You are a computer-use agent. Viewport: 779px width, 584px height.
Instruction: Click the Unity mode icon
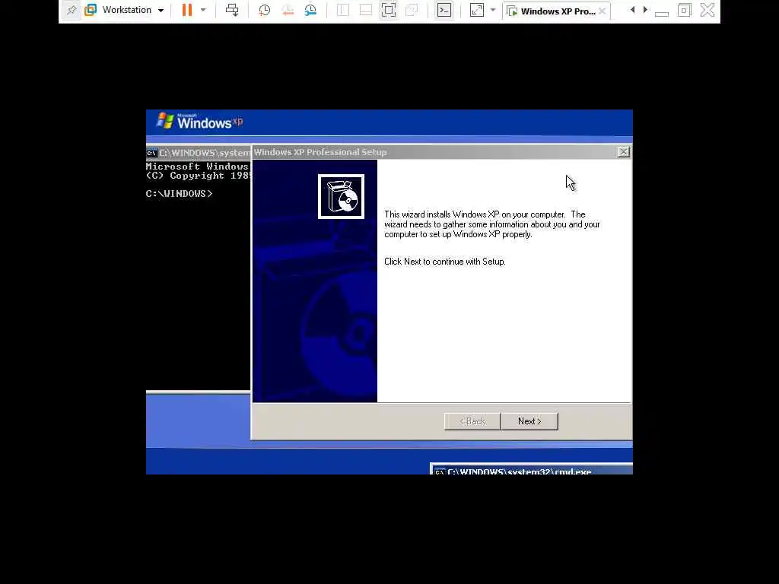coord(412,10)
